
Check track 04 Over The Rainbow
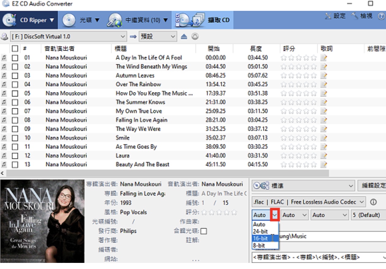[15, 84]
